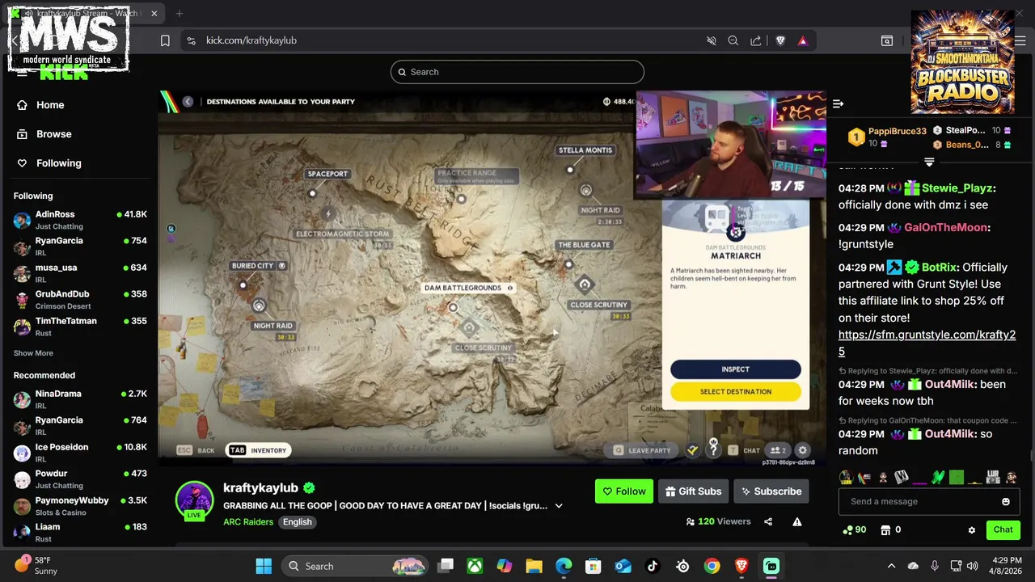The height and width of the screenshot is (582, 1035).
Task: Open the Powdur recommended channel
Action: coord(79,479)
